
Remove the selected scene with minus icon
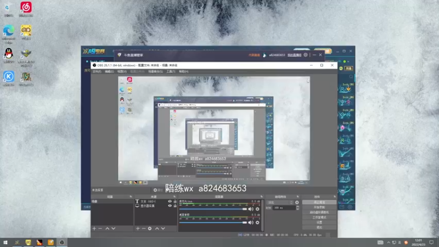pos(100,228)
